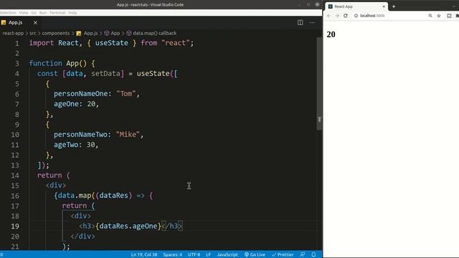Open a new browser tab

(x=394, y=6)
